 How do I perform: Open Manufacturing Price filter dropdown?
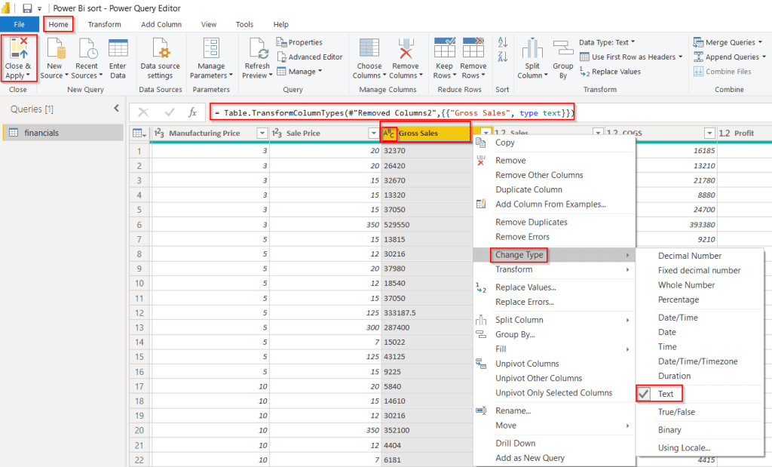(262, 133)
